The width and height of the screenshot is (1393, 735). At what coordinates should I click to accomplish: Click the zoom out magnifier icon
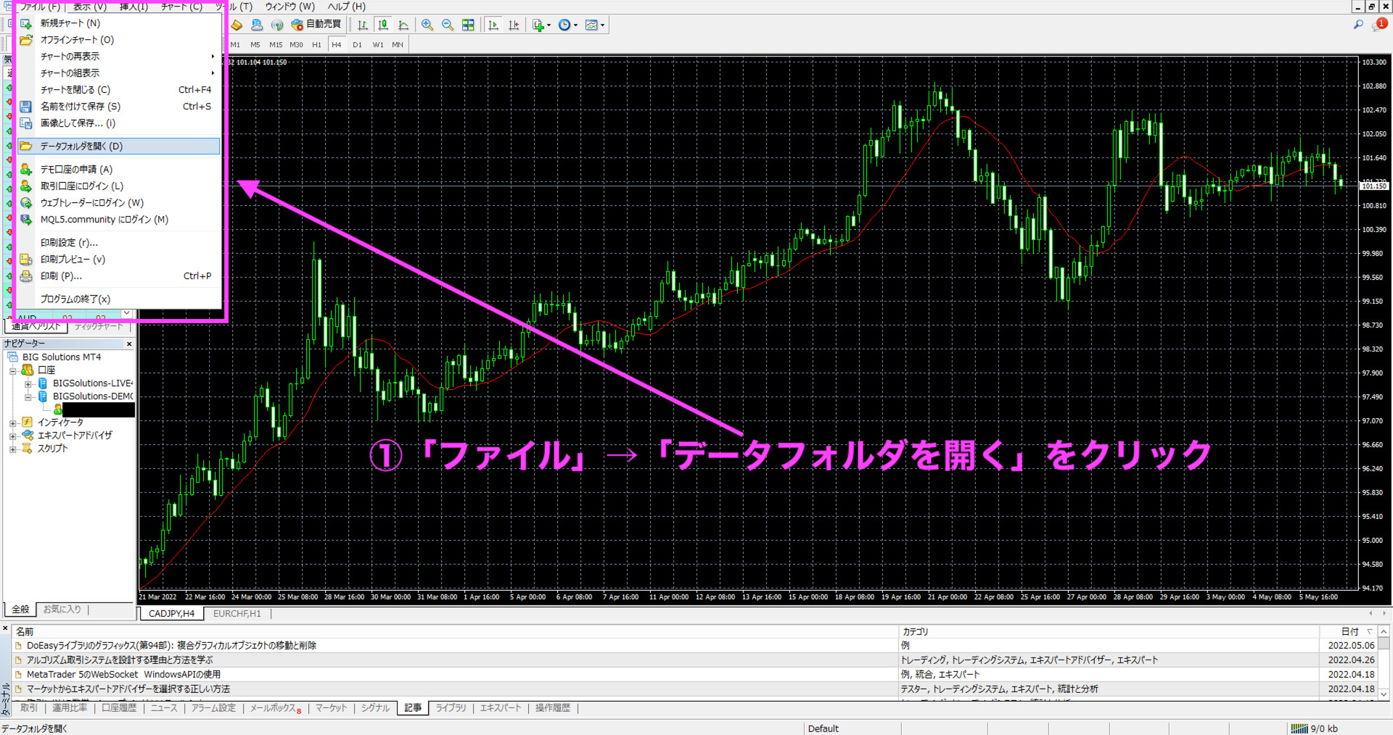click(x=448, y=25)
